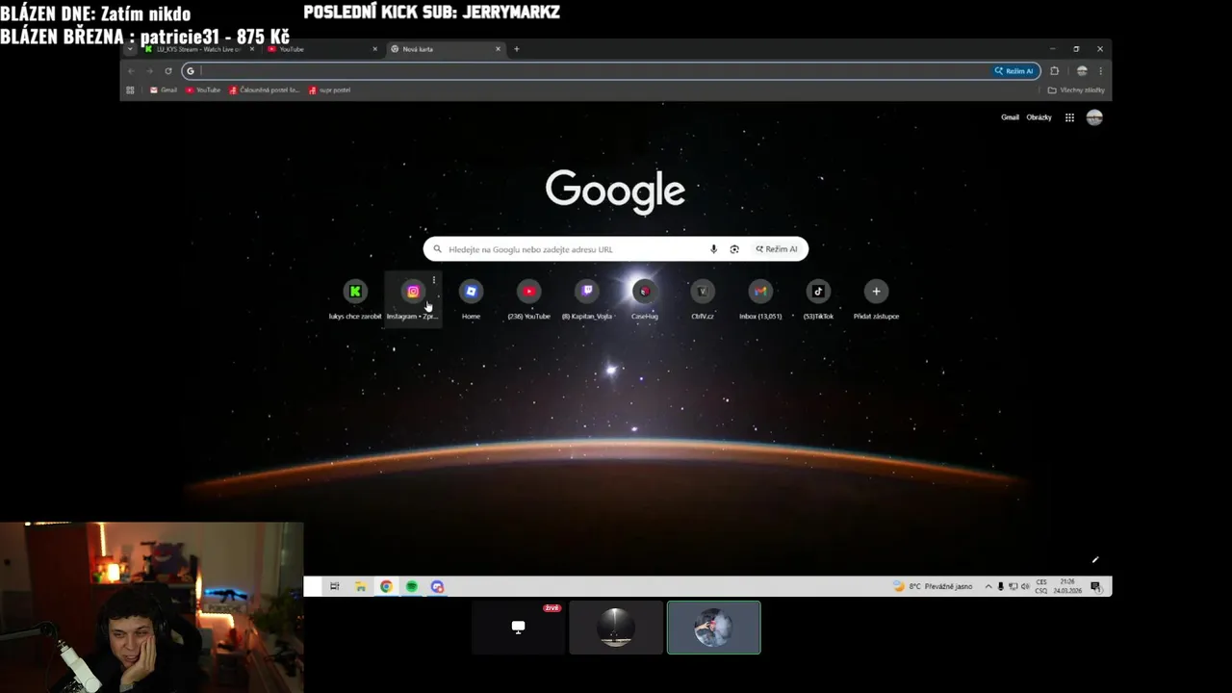Open the Home shortcut tile
The width and height of the screenshot is (1232, 693).
471,300
